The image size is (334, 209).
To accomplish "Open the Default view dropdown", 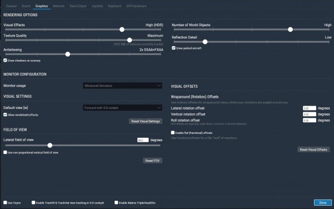I will point(122,108).
